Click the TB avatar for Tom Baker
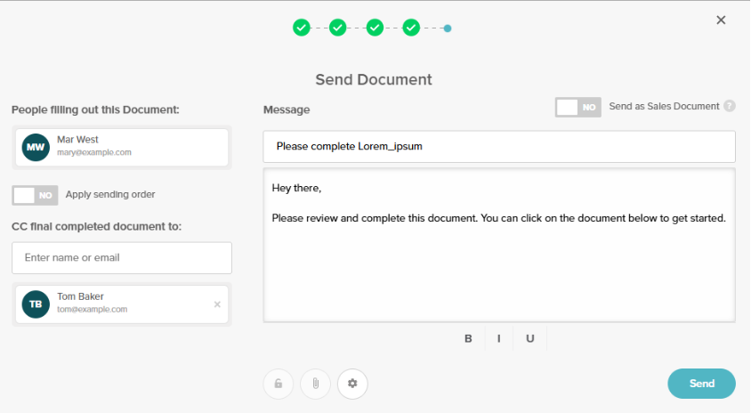This screenshot has width=751, height=413. coord(36,304)
